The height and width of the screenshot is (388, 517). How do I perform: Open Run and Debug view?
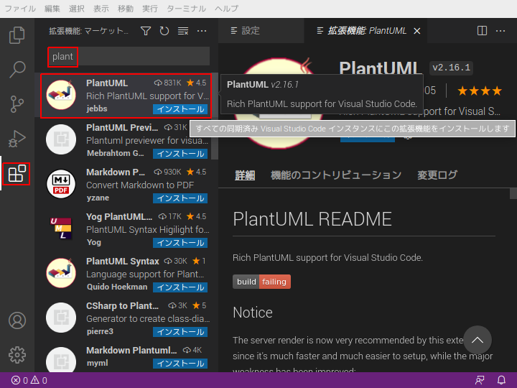(17, 139)
